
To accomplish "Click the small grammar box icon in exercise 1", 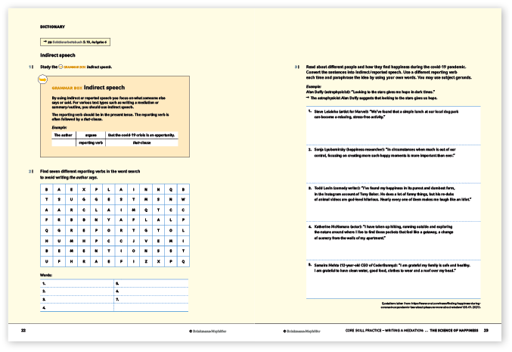I will click(x=62, y=68).
